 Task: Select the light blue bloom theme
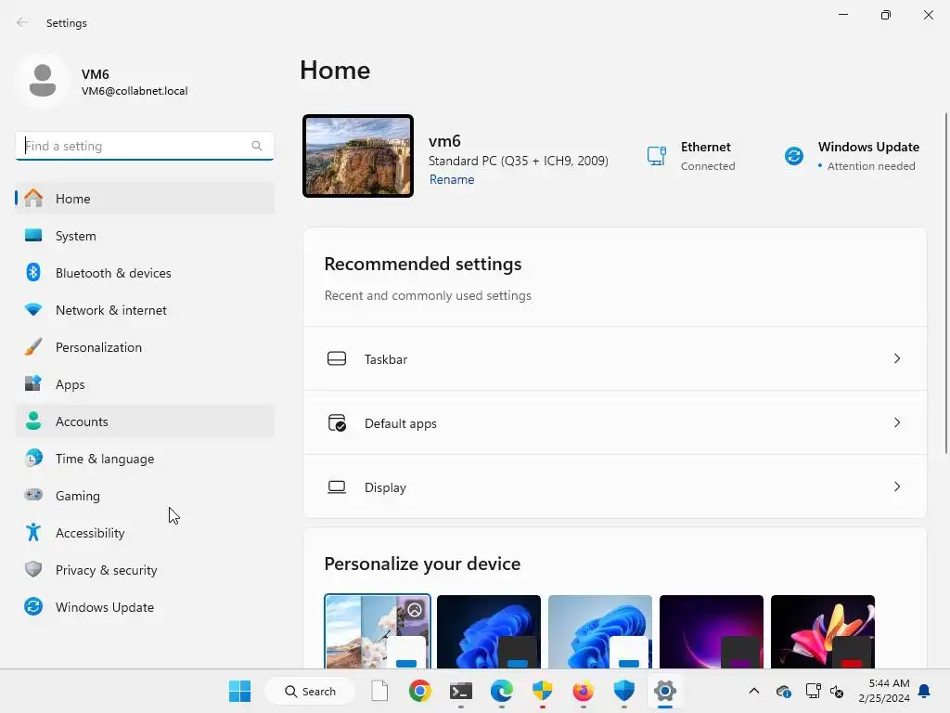pos(600,631)
